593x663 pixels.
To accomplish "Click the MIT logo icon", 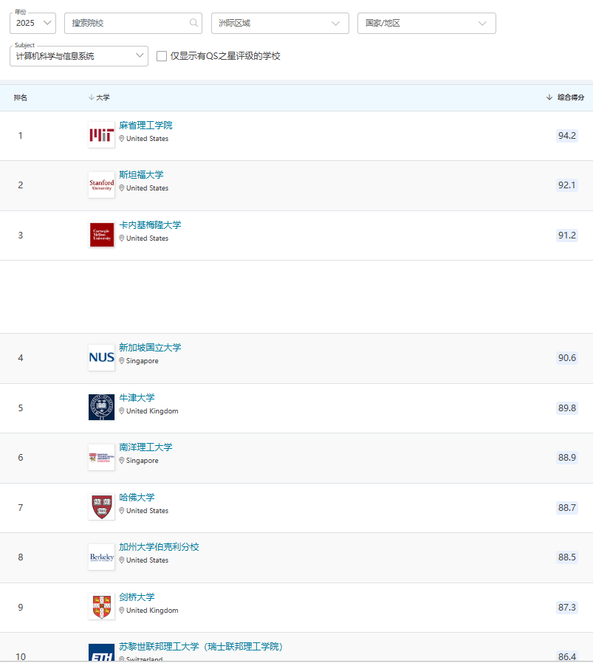I will 101,134.
